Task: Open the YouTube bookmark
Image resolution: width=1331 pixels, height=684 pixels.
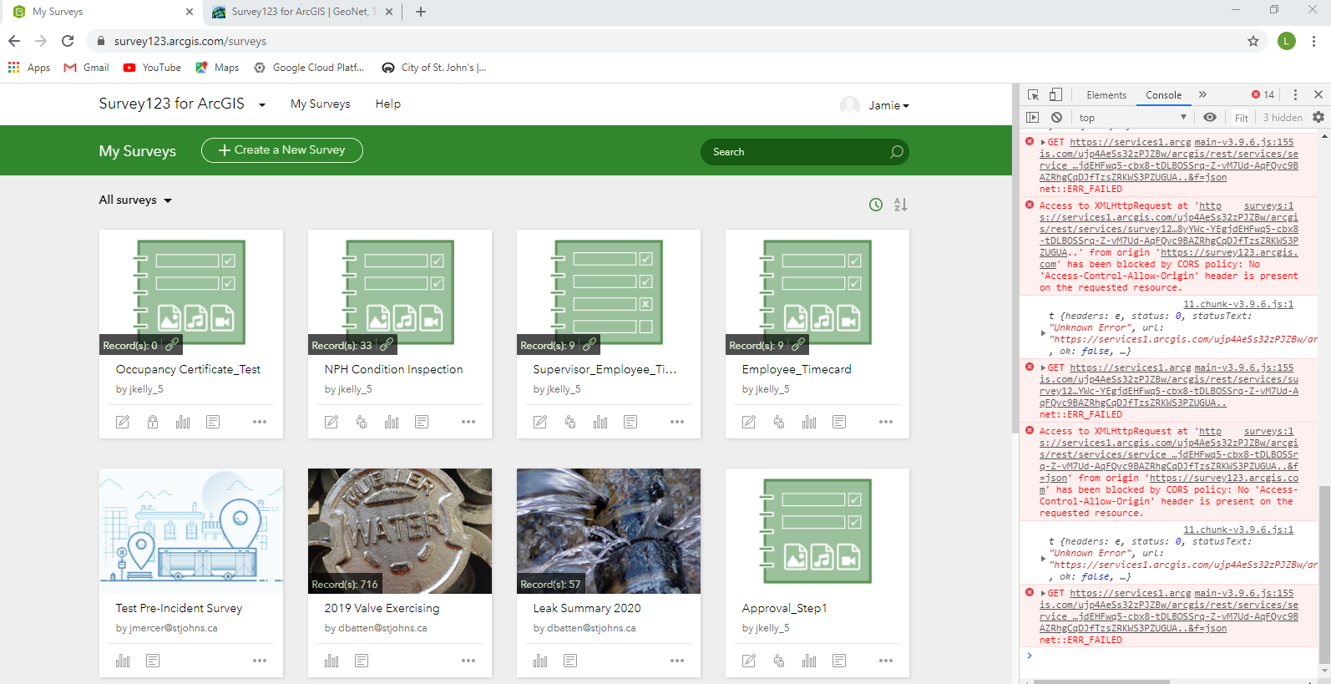Action: (x=152, y=68)
